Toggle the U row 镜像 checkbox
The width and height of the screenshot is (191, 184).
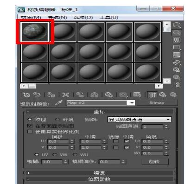(116, 141)
